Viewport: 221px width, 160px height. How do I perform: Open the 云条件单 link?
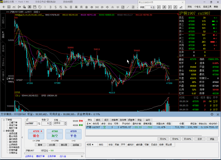pos(51,156)
